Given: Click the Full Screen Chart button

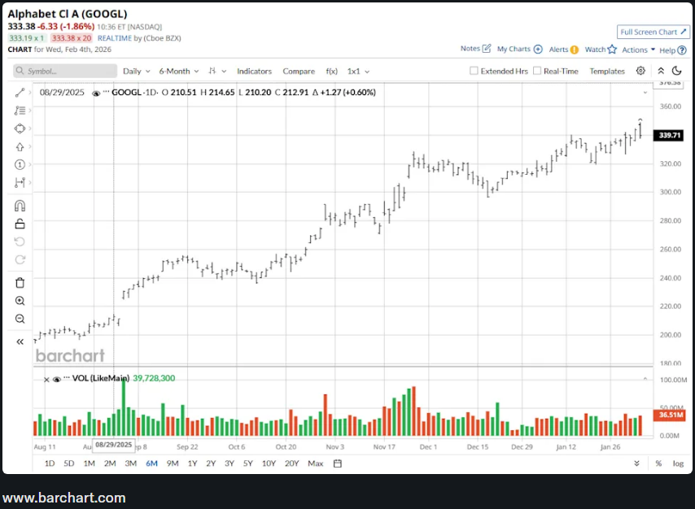Looking at the screenshot, I should [652, 32].
